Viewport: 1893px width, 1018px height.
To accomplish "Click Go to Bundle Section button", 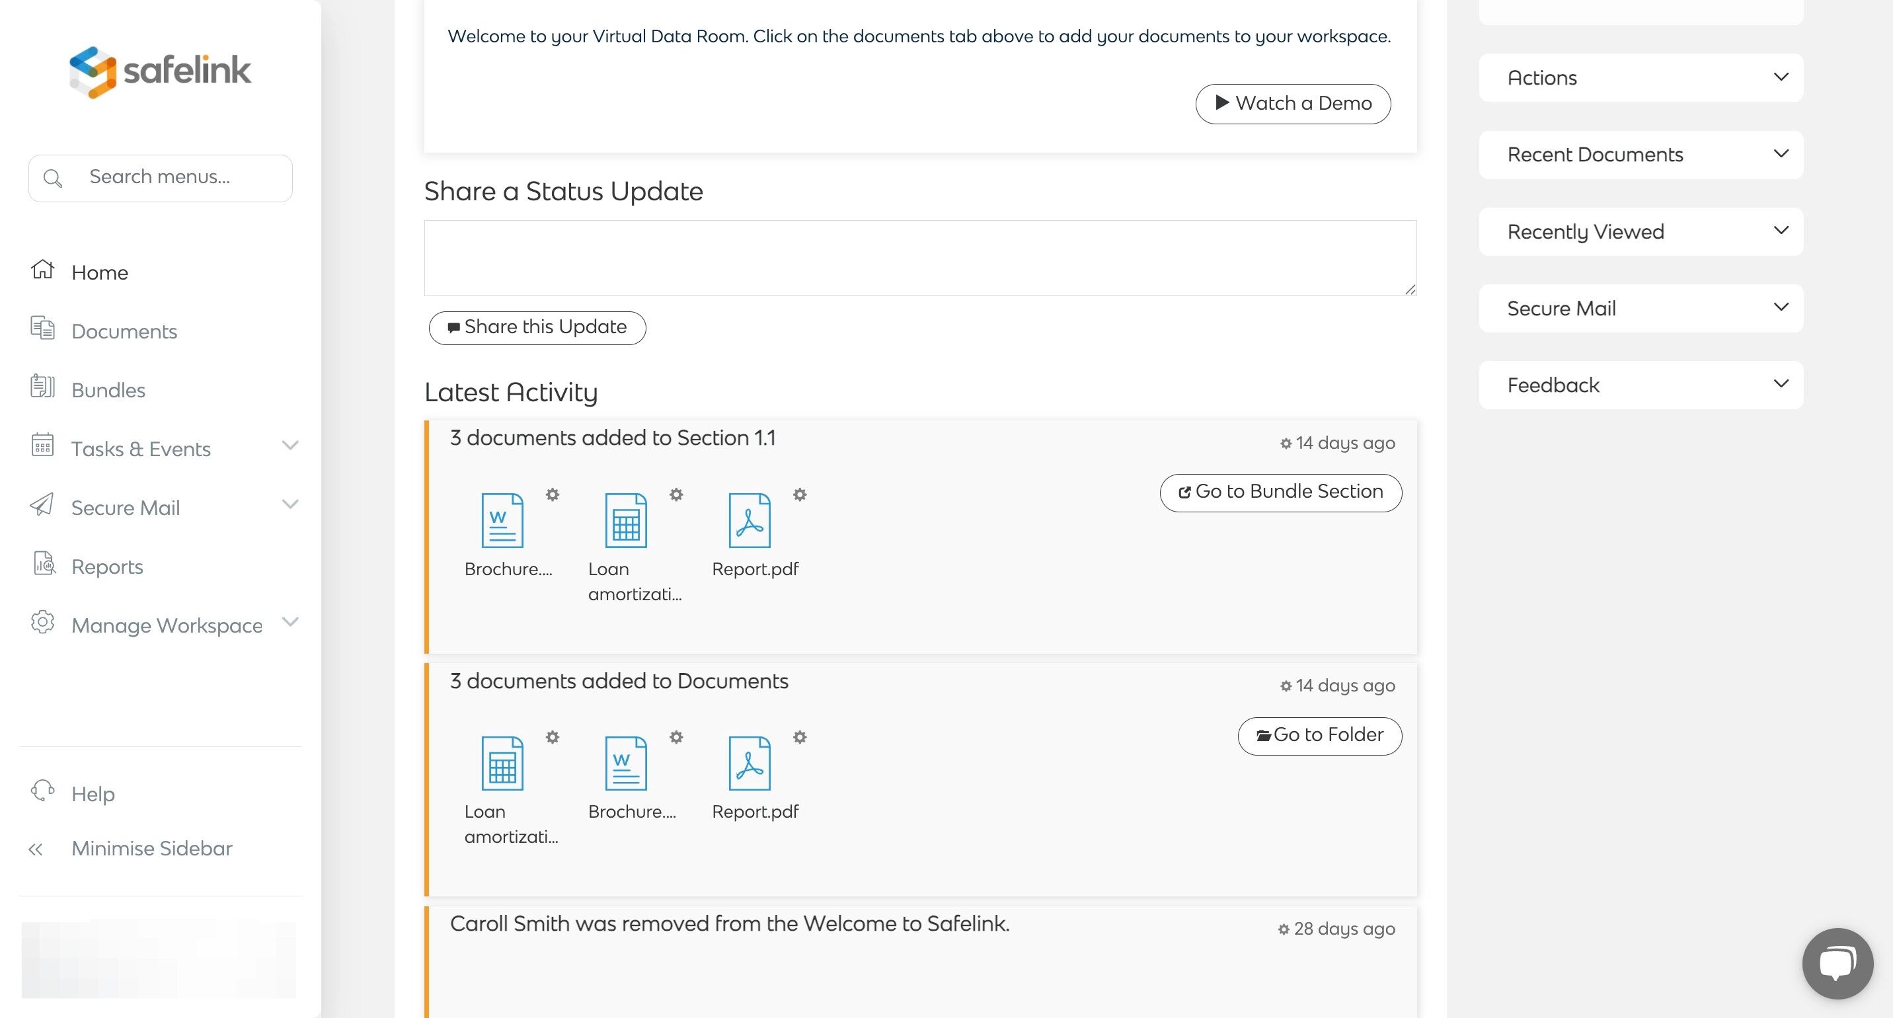I will pyautogui.click(x=1280, y=492).
